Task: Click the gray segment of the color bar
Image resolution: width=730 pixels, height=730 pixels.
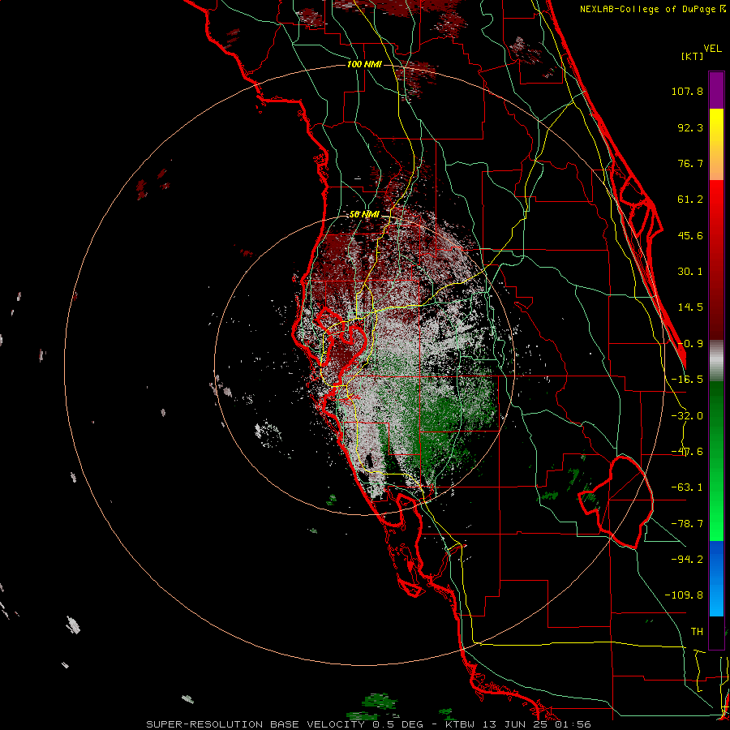Action: point(716,361)
